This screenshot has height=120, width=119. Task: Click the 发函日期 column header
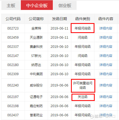59,19
